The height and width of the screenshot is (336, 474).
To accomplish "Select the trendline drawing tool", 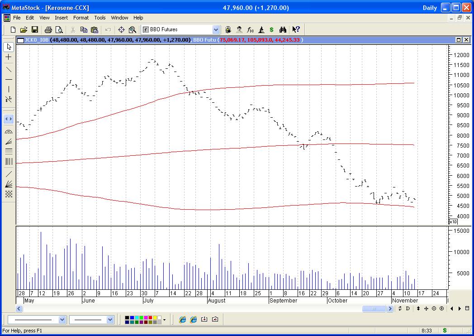I will pos(8,69).
